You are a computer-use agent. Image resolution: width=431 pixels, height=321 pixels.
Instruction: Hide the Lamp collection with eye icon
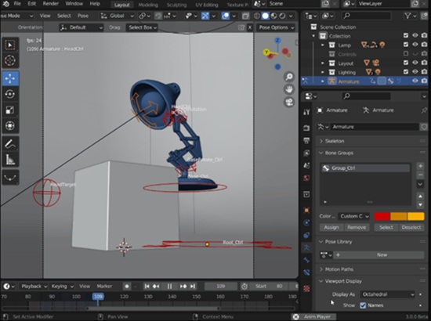pyautogui.click(x=415, y=45)
